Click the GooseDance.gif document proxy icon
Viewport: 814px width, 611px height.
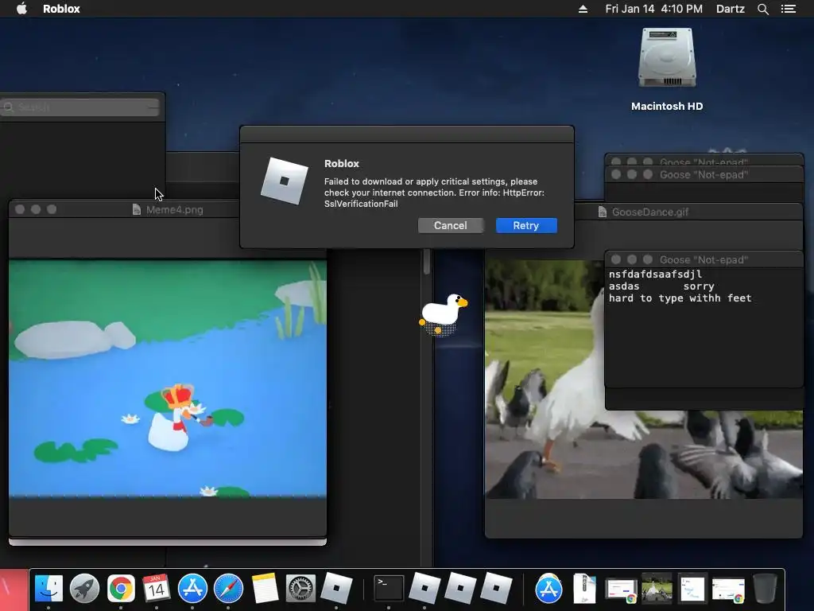click(603, 212)
